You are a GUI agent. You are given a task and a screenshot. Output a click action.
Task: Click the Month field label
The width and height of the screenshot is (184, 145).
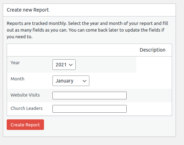(17, 79)
